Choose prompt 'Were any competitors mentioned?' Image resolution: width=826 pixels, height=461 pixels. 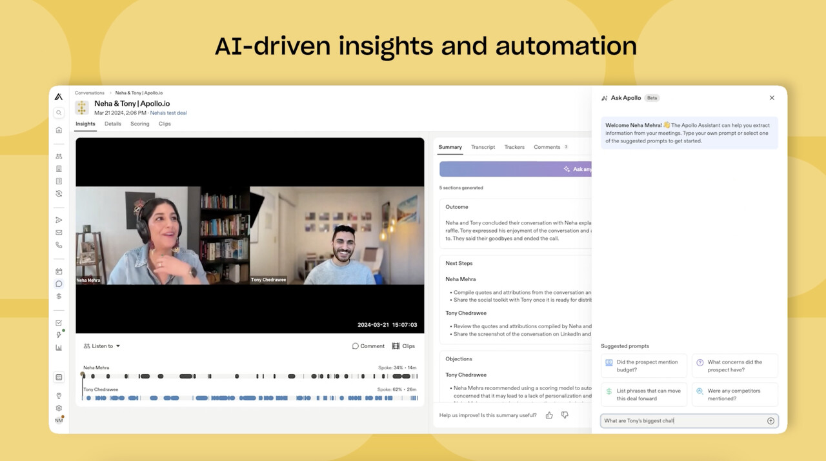(x=735, y=395)
